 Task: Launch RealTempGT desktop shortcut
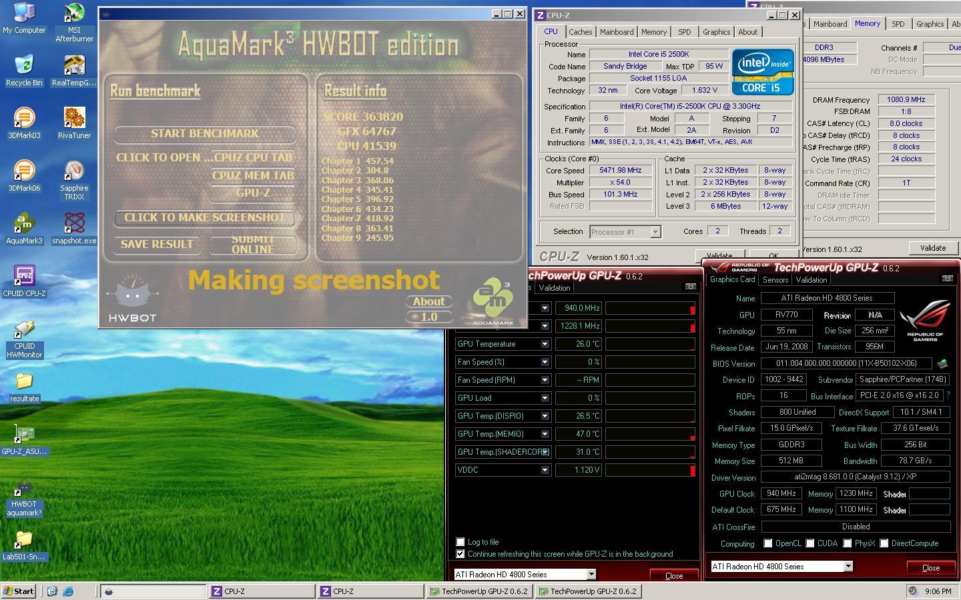coord(74,71)
